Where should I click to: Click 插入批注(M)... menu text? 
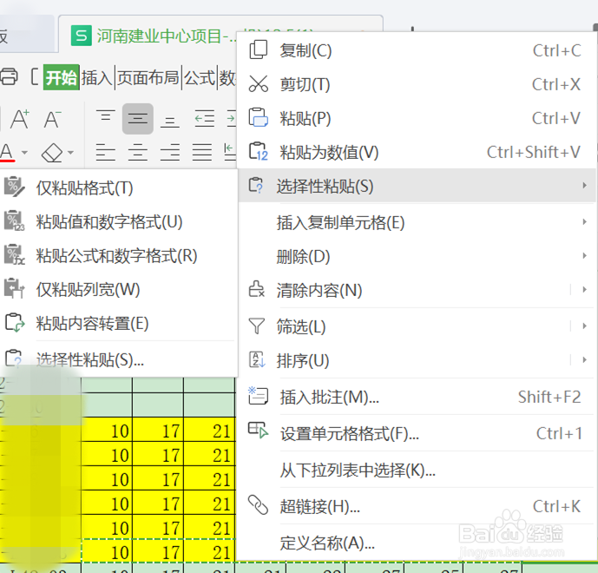pyautogui.click(x=330, y=397)
